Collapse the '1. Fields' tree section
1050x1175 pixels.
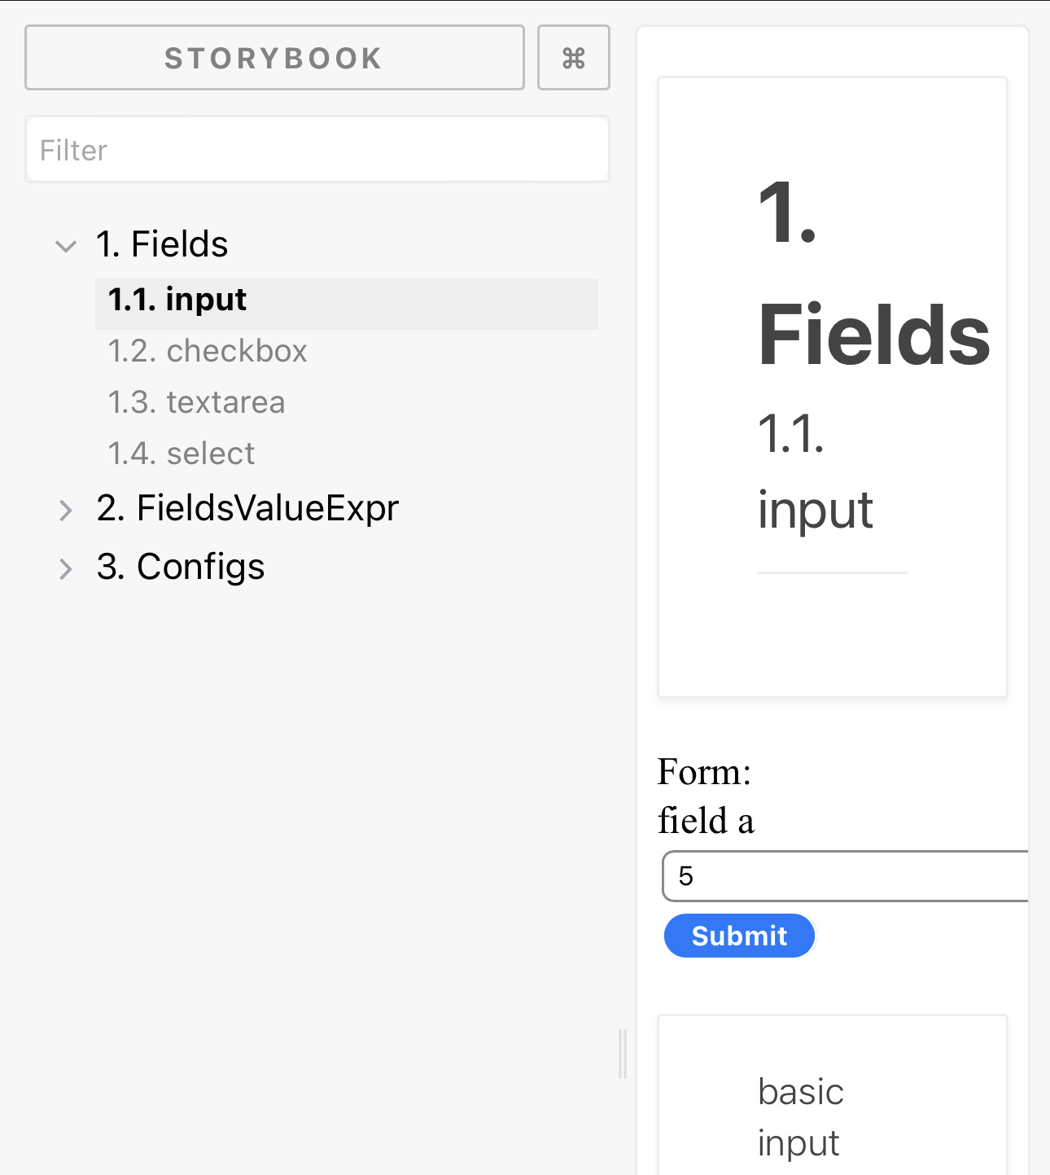66,246
